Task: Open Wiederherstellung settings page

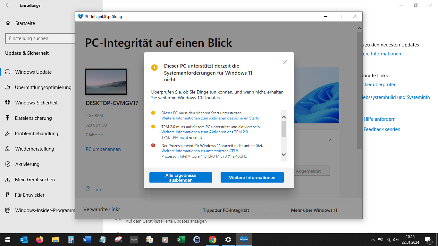Action: click(x=35, y=149)
